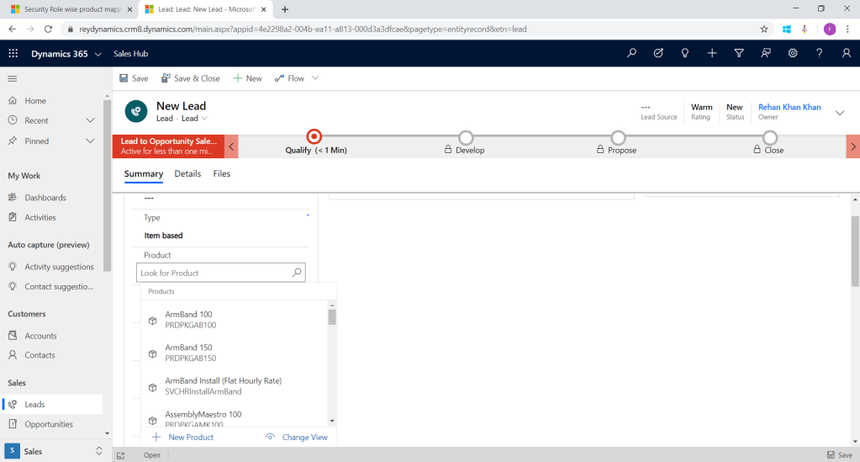Open the app launcher waffle icon

tap(13, 53)
